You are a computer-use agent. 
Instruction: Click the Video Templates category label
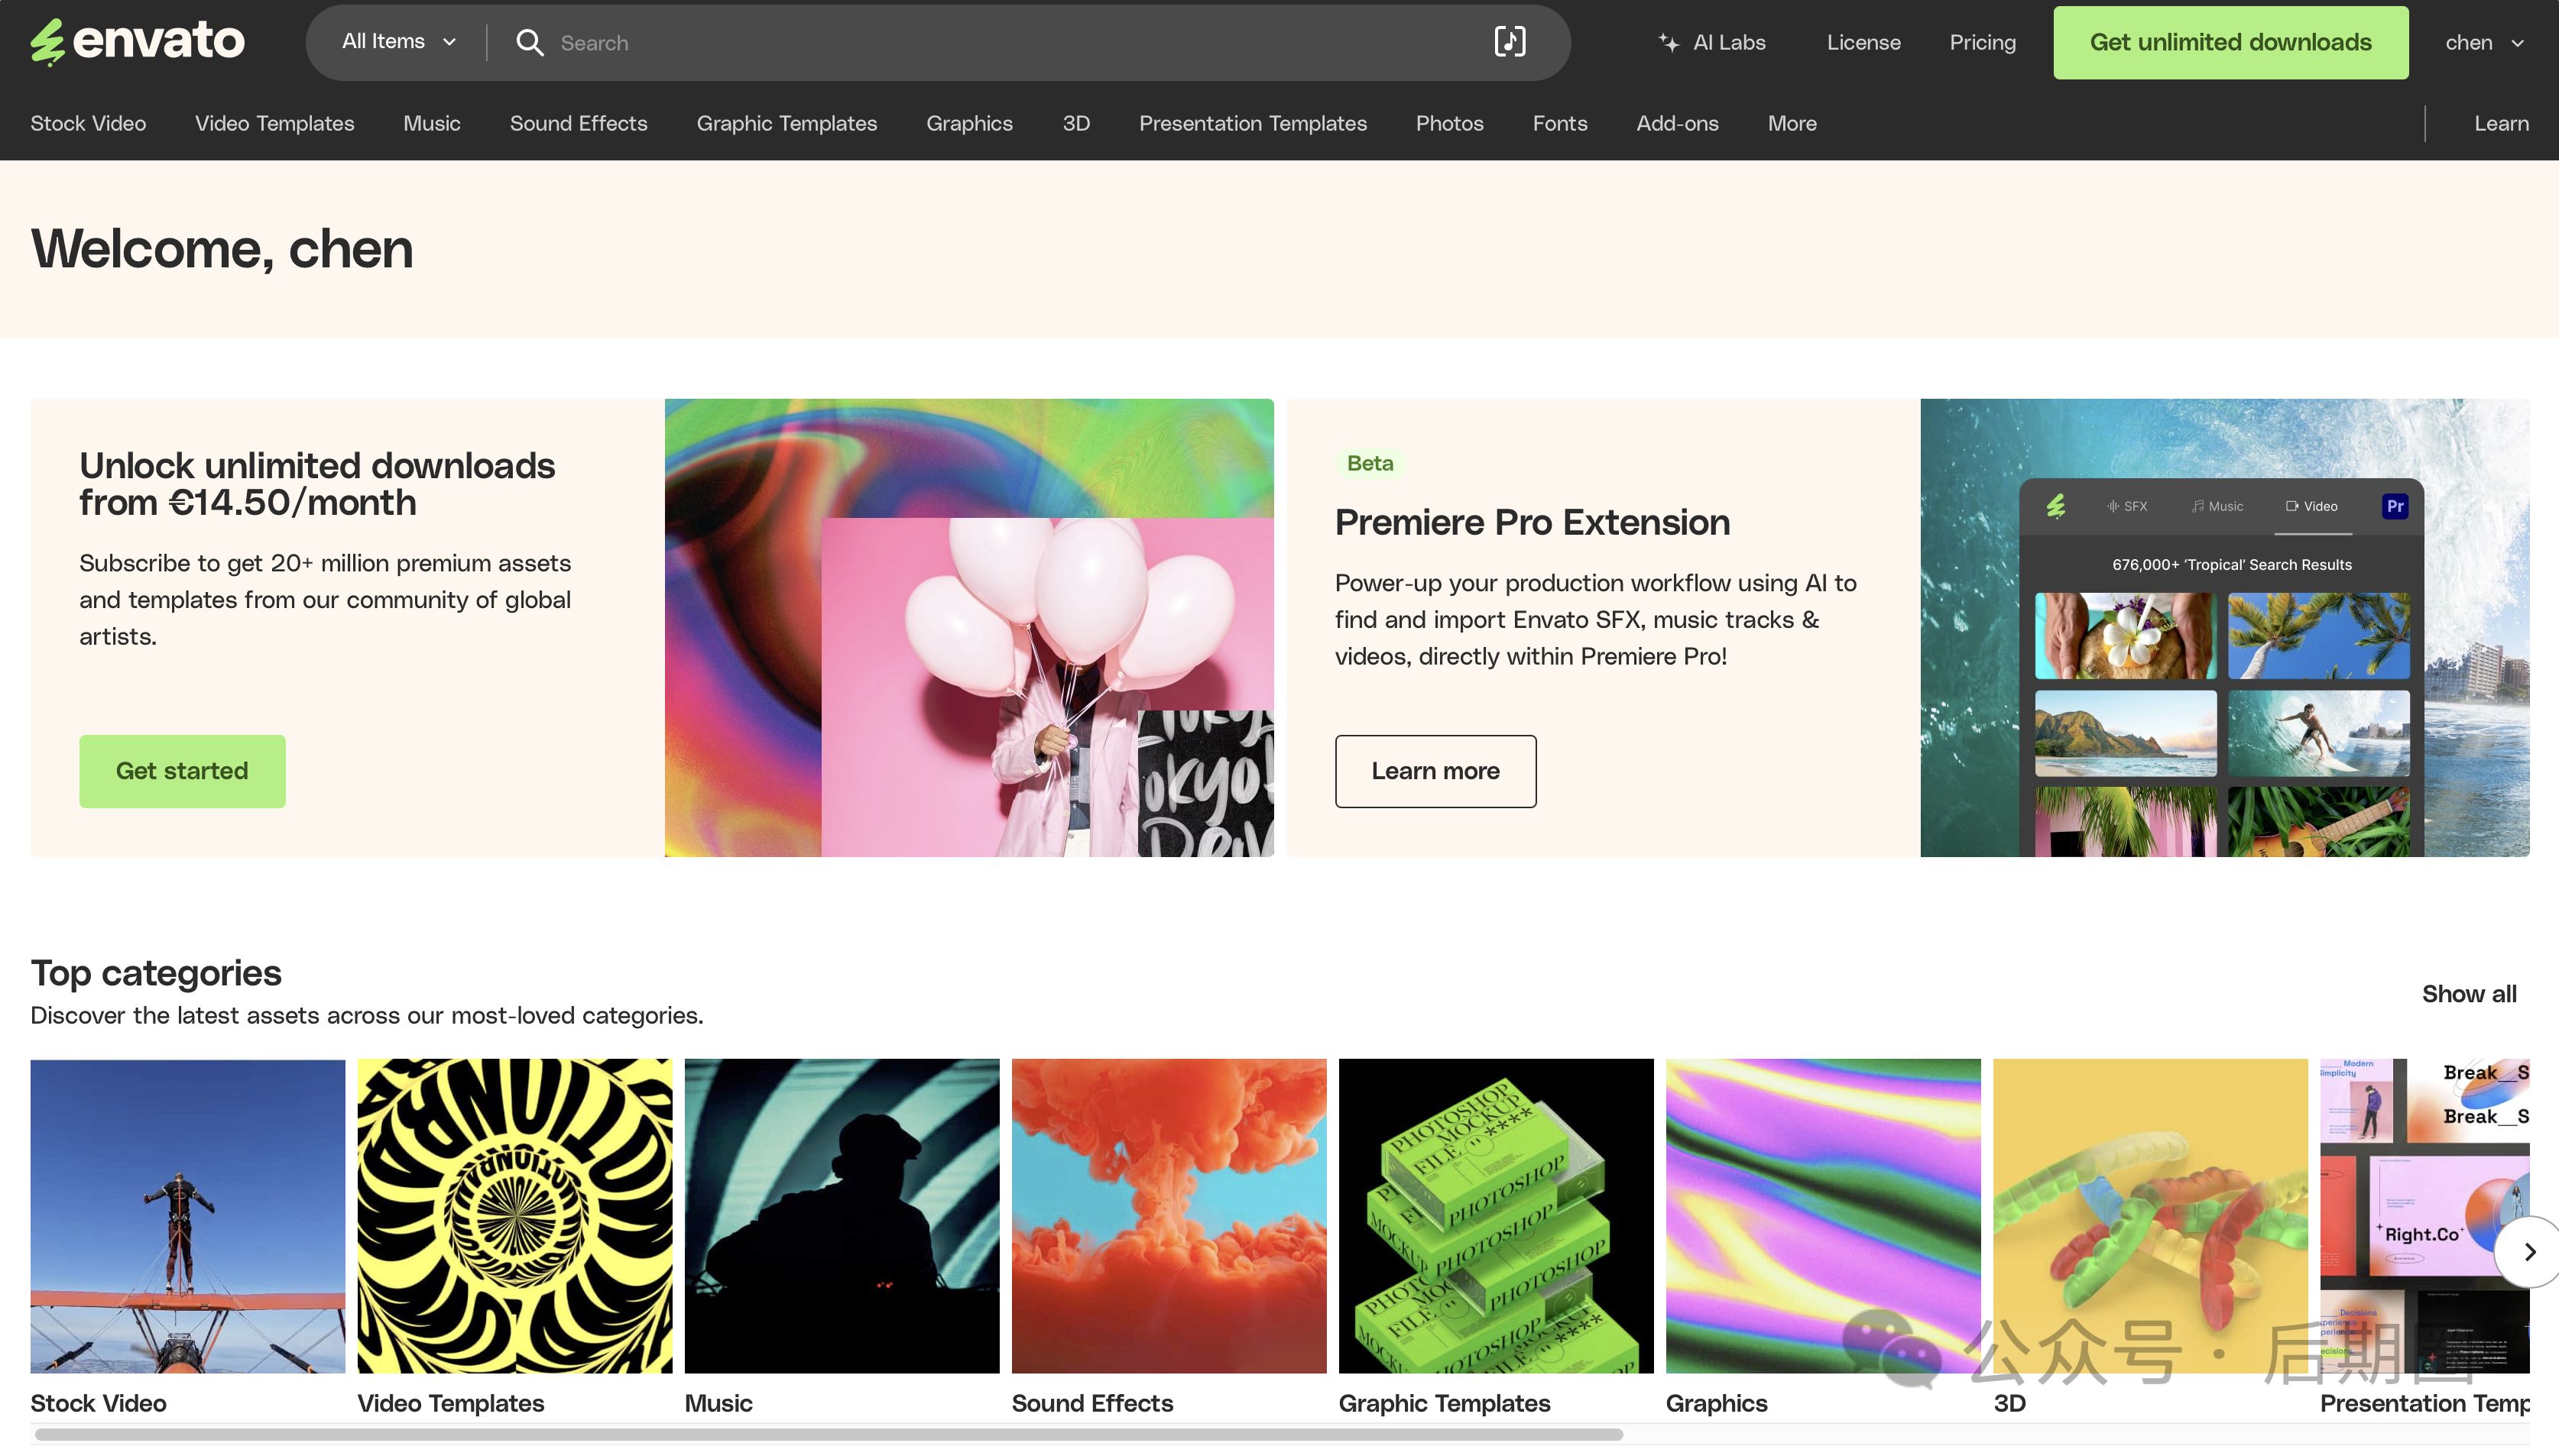pyautogui.click(x=450, y=1403)
